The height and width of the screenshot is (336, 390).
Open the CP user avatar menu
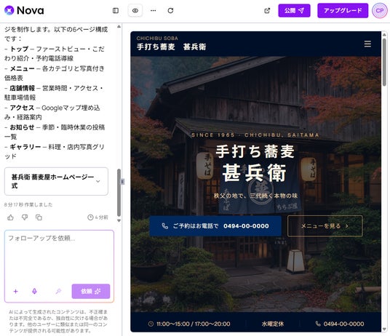coord(380,11)
